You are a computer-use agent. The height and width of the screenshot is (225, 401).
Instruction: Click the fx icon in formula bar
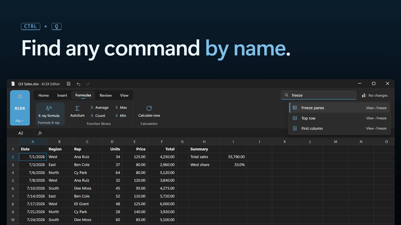tap(40, 133)
